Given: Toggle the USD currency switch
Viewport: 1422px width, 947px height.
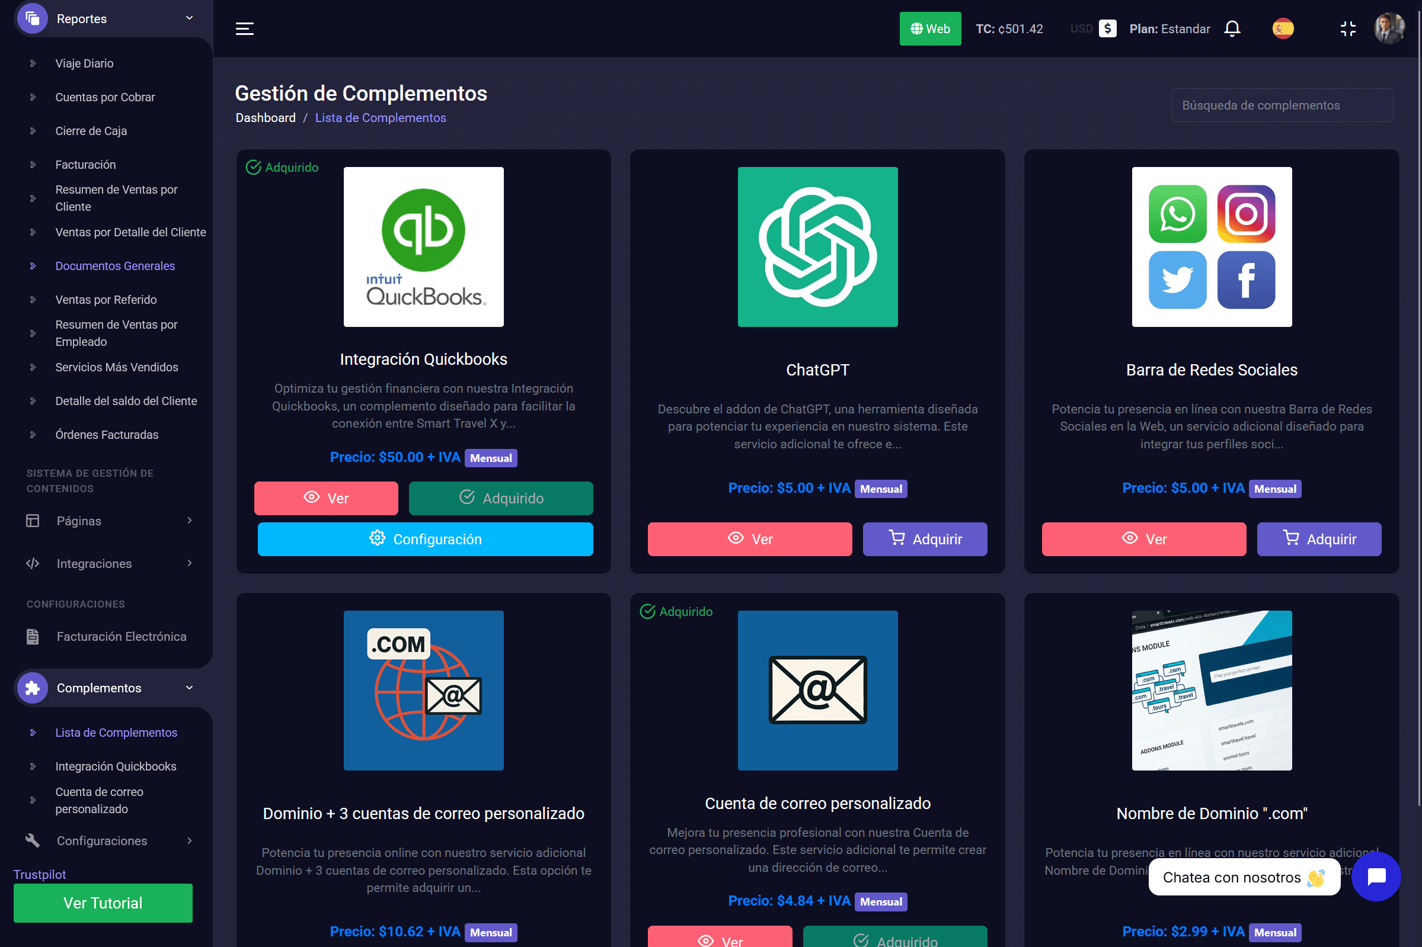Looking at the screenshot, I should (1107, 28).
